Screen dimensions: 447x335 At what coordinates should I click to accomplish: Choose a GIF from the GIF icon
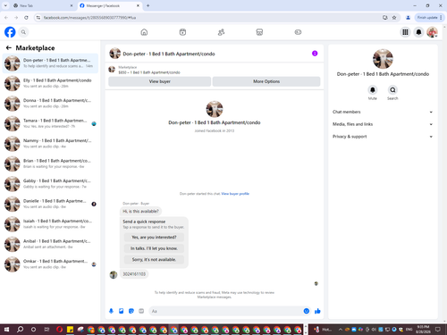pyautogui.click(x=141, y=311)
